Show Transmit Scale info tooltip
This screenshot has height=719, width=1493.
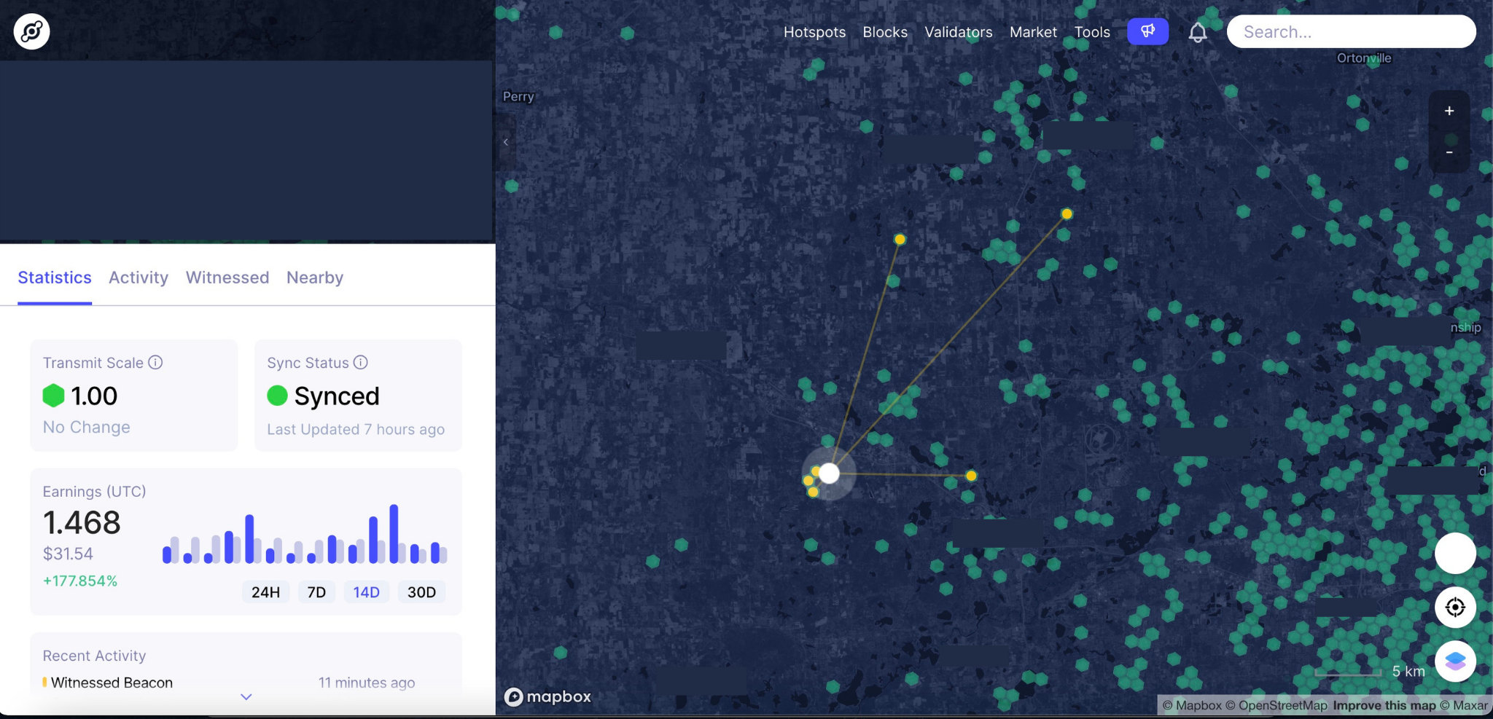(x=155, y=362)
